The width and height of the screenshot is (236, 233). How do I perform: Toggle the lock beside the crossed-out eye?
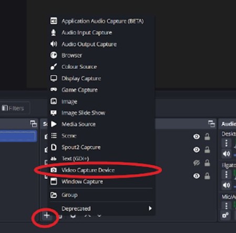[207, 163]
